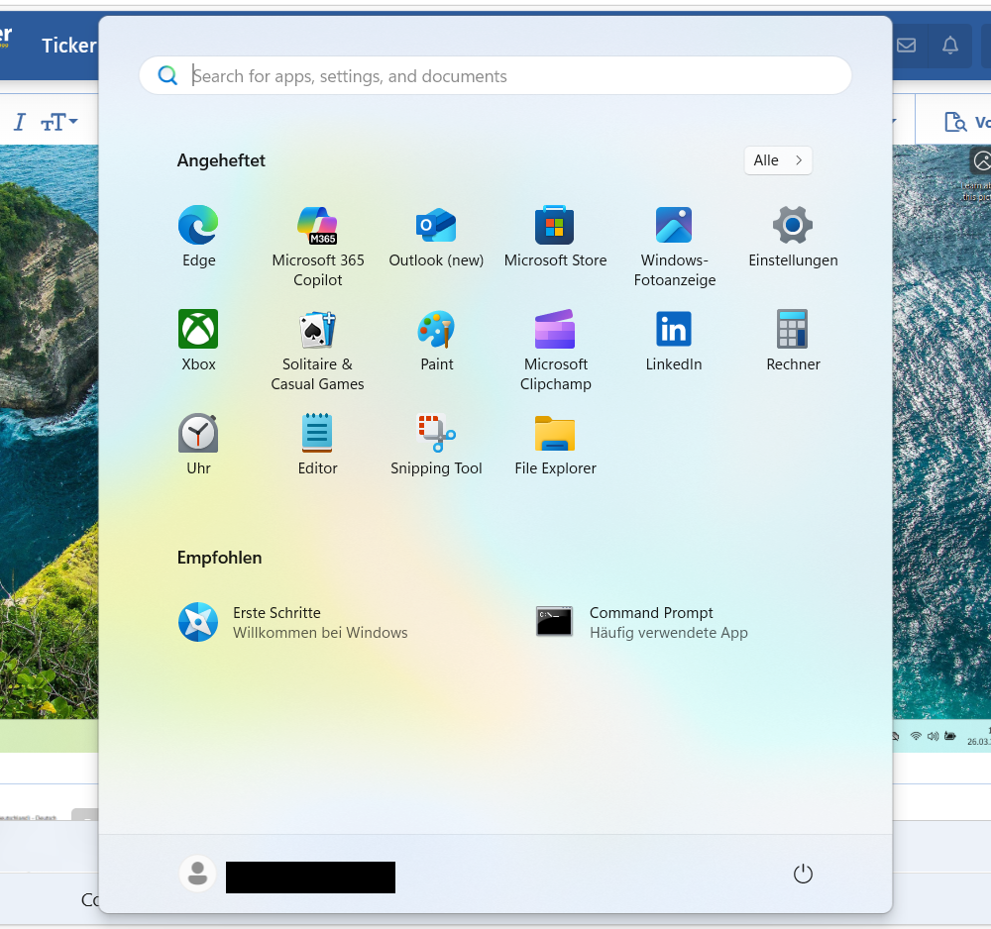Launch the Editor notepad app
This screenshot has width=991, height=929.
point(317,446)
